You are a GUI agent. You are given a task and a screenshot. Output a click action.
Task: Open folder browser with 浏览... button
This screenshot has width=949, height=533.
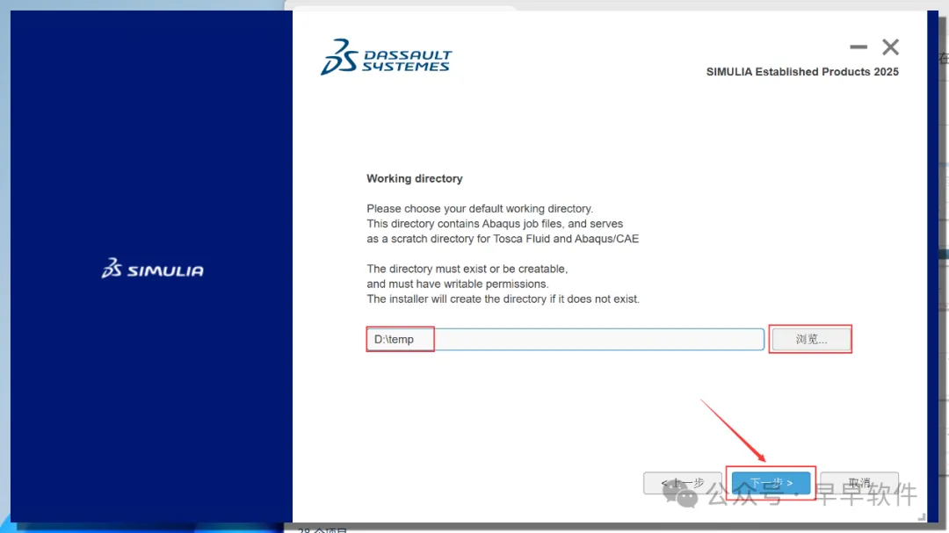[810, 340]
